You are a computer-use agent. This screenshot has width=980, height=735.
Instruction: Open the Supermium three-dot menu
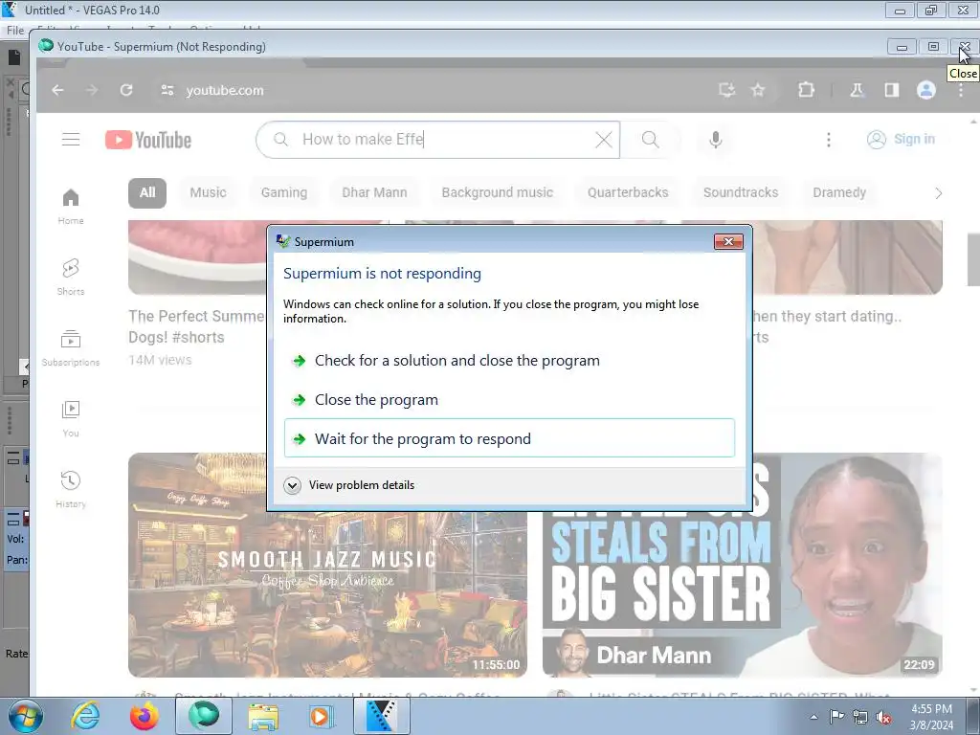961,90
